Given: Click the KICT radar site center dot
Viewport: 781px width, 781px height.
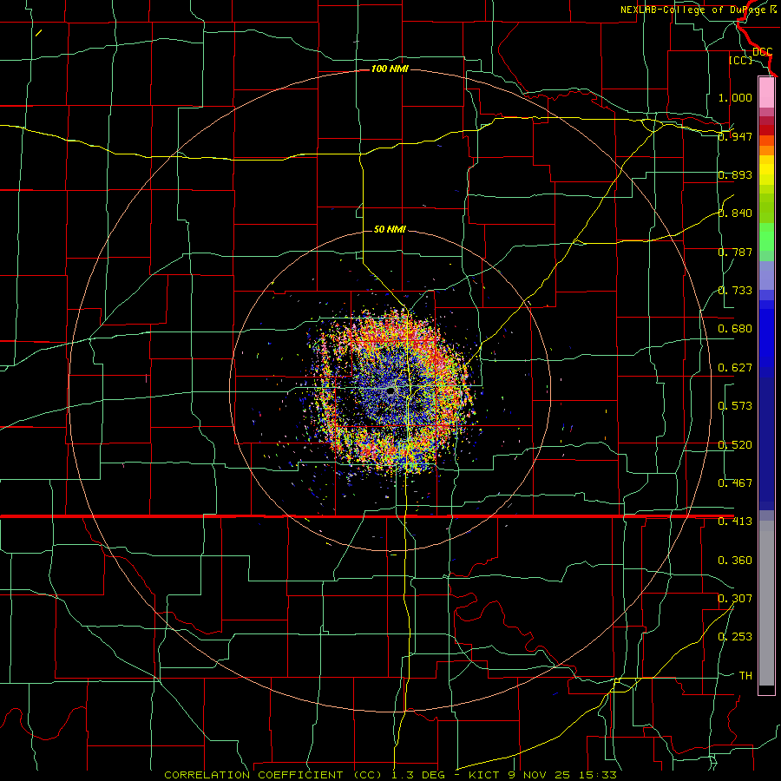Looking at the screenshot, I should [x=391, y=391].
